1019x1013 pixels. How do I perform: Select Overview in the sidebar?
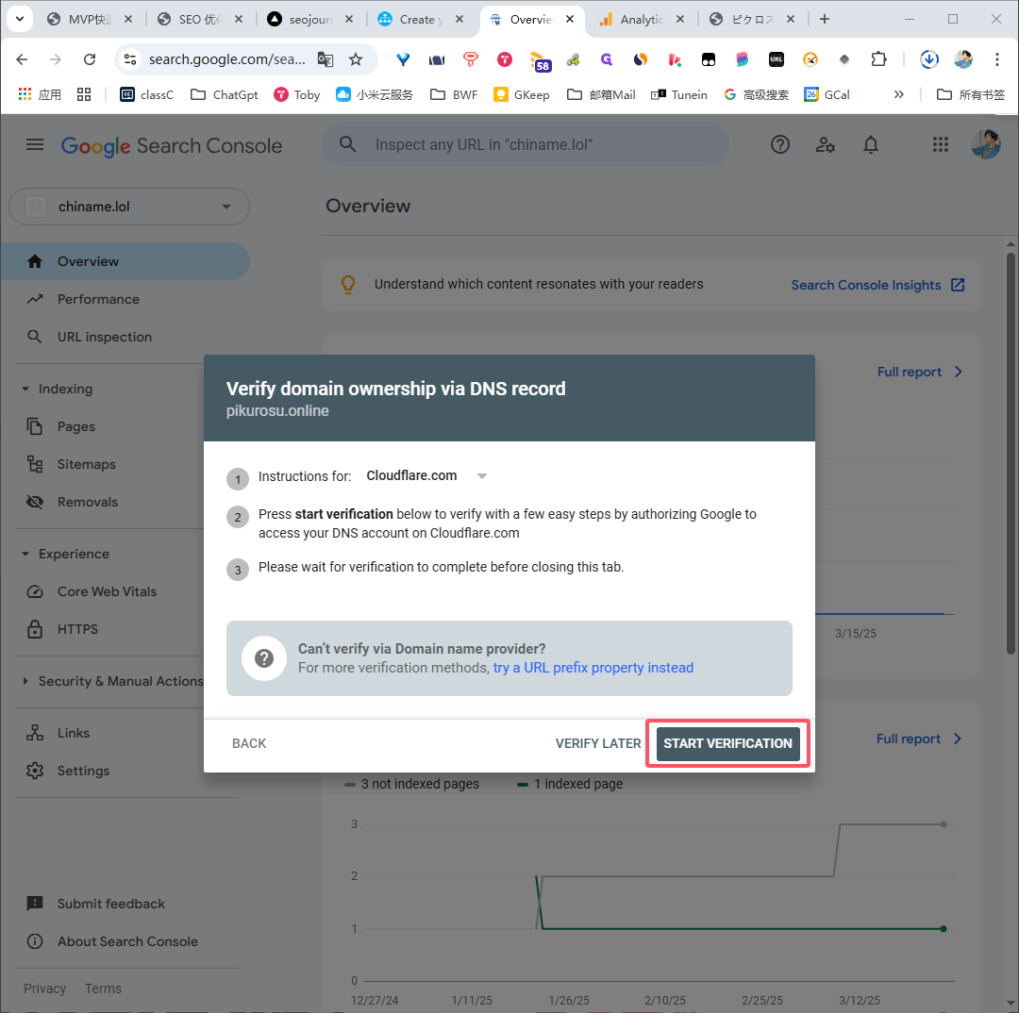(x=125, y=261)
